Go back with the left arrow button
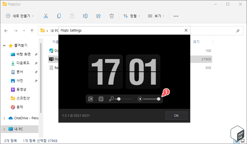This screenshot has width=247, height=144. click(x=6, y=31)
